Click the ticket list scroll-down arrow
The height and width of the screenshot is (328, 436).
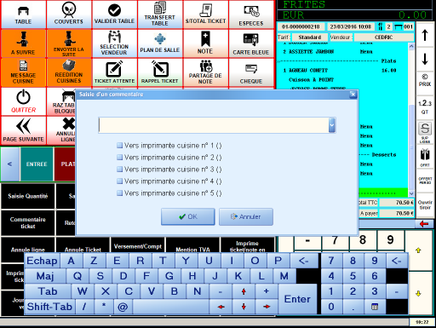pyautogui.click(x=411, y=193)
